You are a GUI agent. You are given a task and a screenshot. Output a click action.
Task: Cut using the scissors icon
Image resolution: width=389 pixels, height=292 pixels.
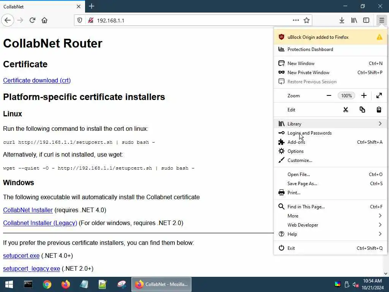(x=346, y=110)
